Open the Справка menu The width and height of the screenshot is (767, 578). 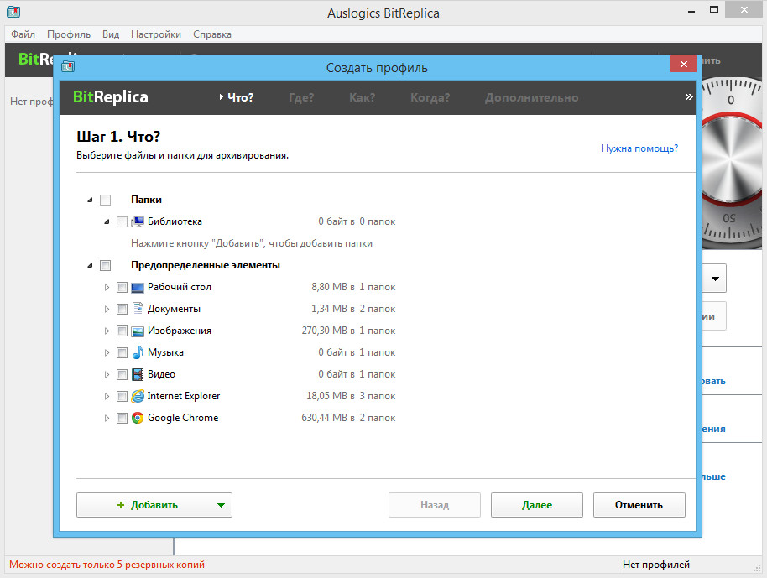coord(212,34)
